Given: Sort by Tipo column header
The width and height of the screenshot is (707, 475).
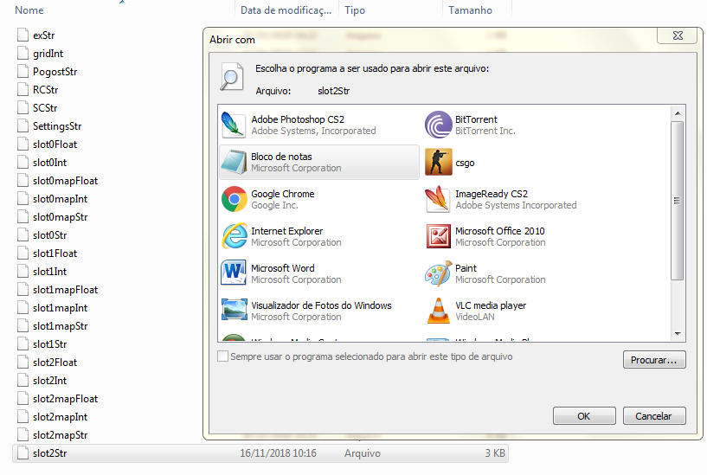Looking at the screenshot, I should tap(355, 10).
